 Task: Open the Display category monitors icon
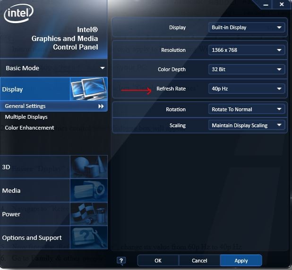[89, 89]
